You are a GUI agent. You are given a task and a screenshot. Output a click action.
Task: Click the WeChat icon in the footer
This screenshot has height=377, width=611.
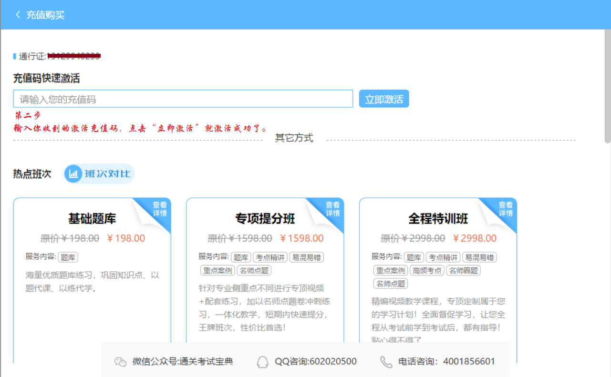120,362
